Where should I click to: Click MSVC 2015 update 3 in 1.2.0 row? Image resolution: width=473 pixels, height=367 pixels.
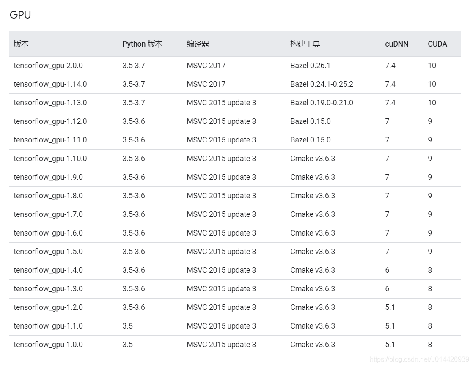(x=221, y=307)
